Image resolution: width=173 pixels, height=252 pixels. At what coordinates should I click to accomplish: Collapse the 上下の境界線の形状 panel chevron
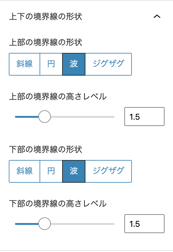click(157, 16)
